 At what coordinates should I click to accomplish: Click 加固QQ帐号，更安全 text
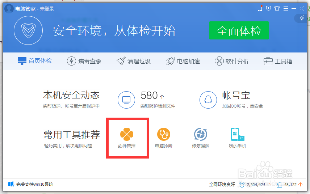[243, 106]
